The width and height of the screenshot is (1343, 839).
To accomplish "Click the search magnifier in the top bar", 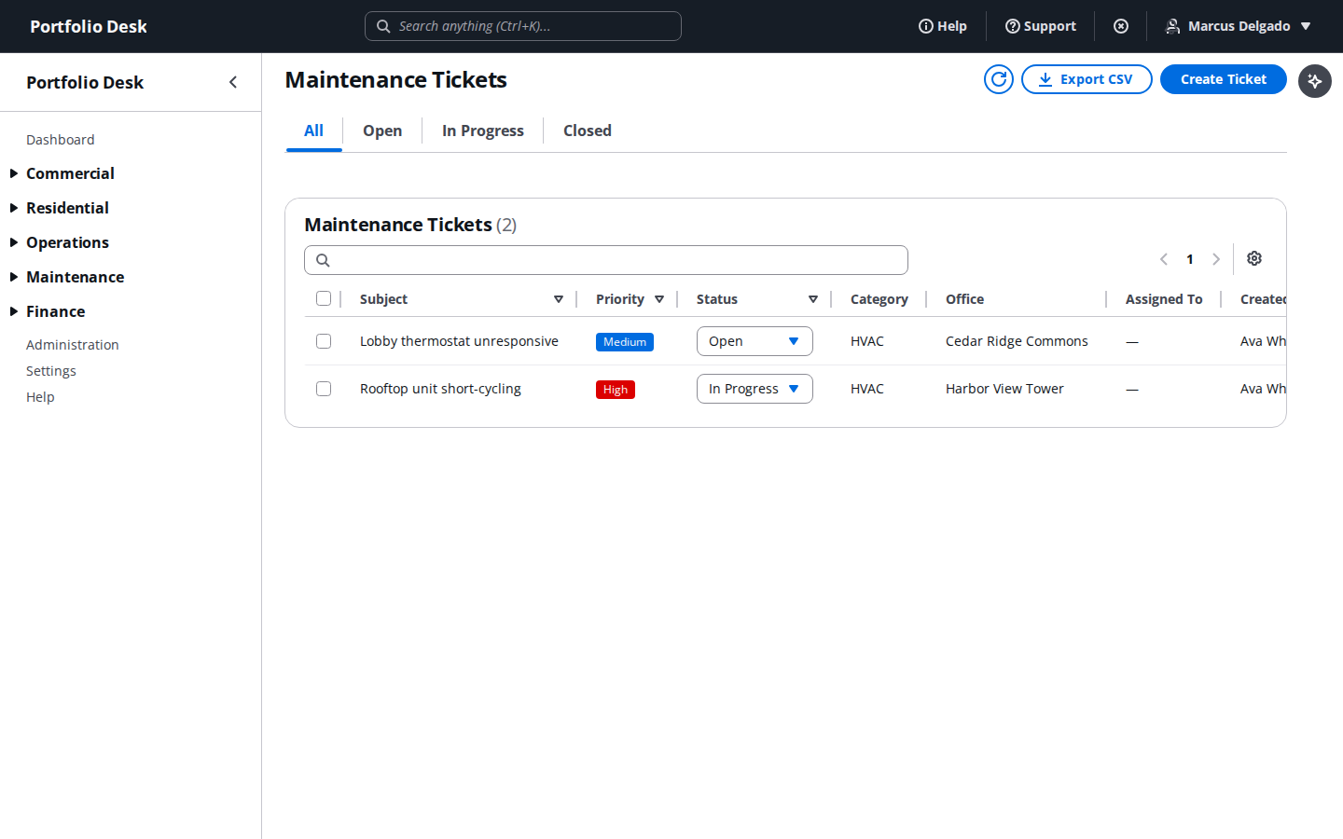I will 383,26.
